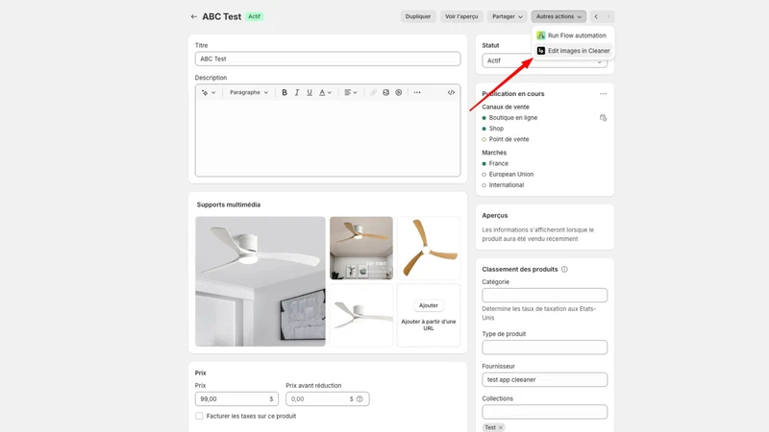Click the Point de vente channel
769x432 pixels.
click(509, 139)
